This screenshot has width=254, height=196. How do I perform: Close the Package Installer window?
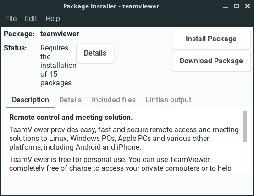(x=248, y=6)
